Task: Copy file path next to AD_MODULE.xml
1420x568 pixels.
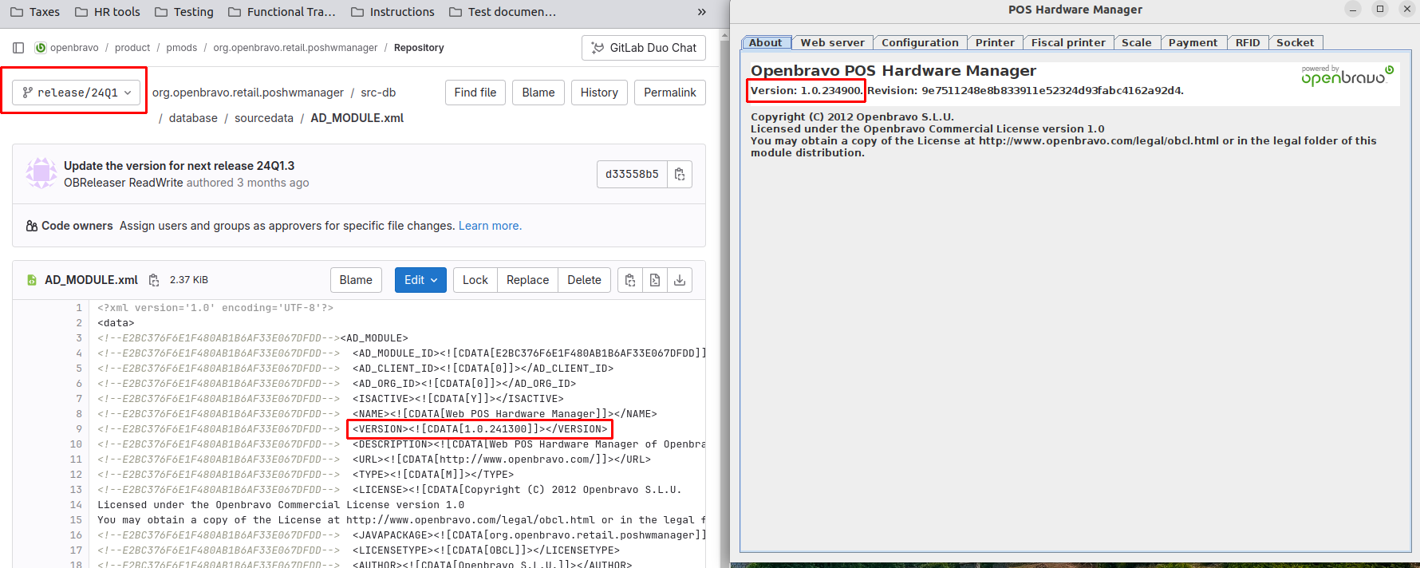Action: tap(154, 280)
